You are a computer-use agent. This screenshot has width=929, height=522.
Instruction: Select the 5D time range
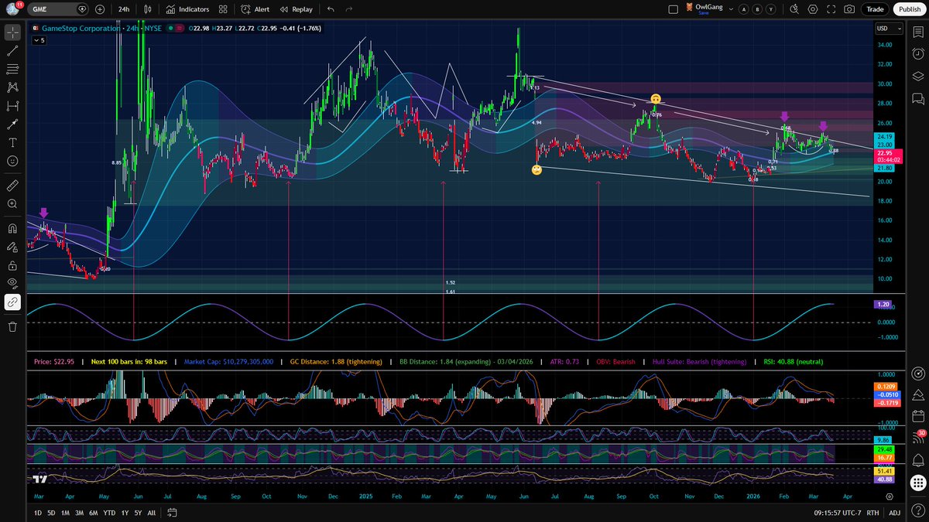[x=51, y=513]
